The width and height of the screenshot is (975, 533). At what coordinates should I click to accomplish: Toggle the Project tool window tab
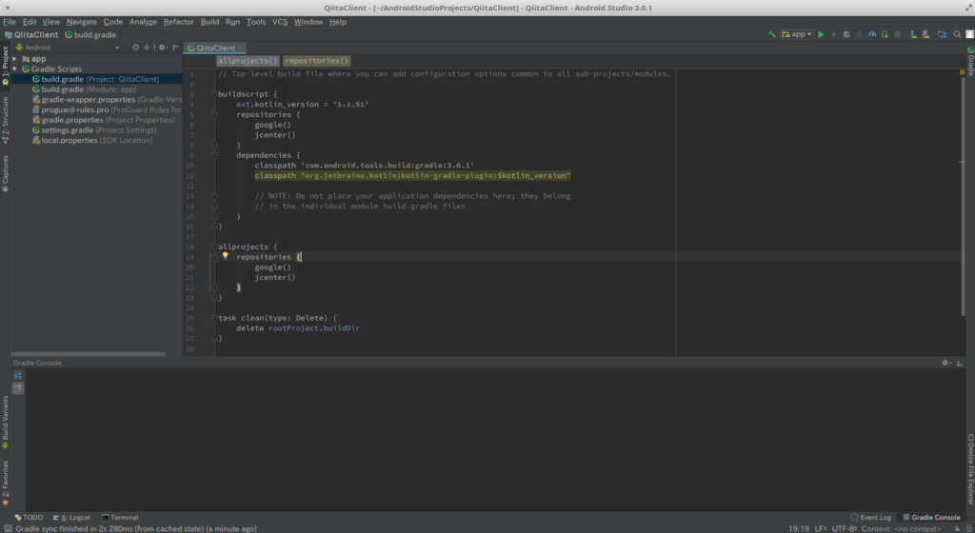(5, 66)
